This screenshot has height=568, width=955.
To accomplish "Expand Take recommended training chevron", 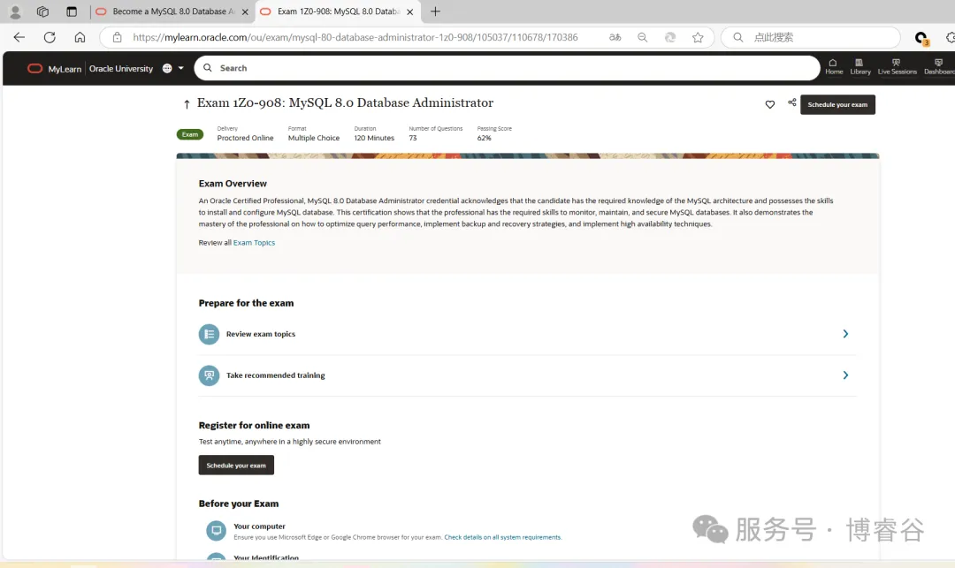I will click(845, 375).
